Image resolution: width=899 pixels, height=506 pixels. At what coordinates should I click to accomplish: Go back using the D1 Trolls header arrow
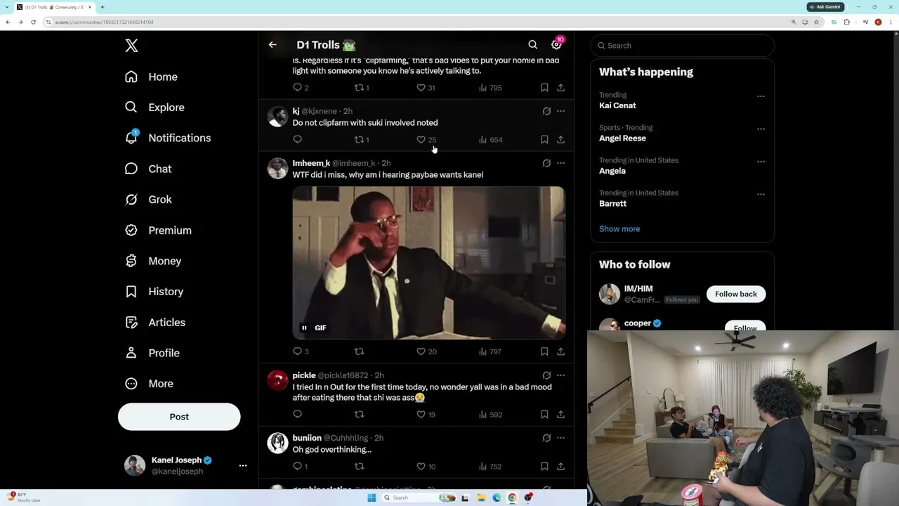(x=273, y=45)
